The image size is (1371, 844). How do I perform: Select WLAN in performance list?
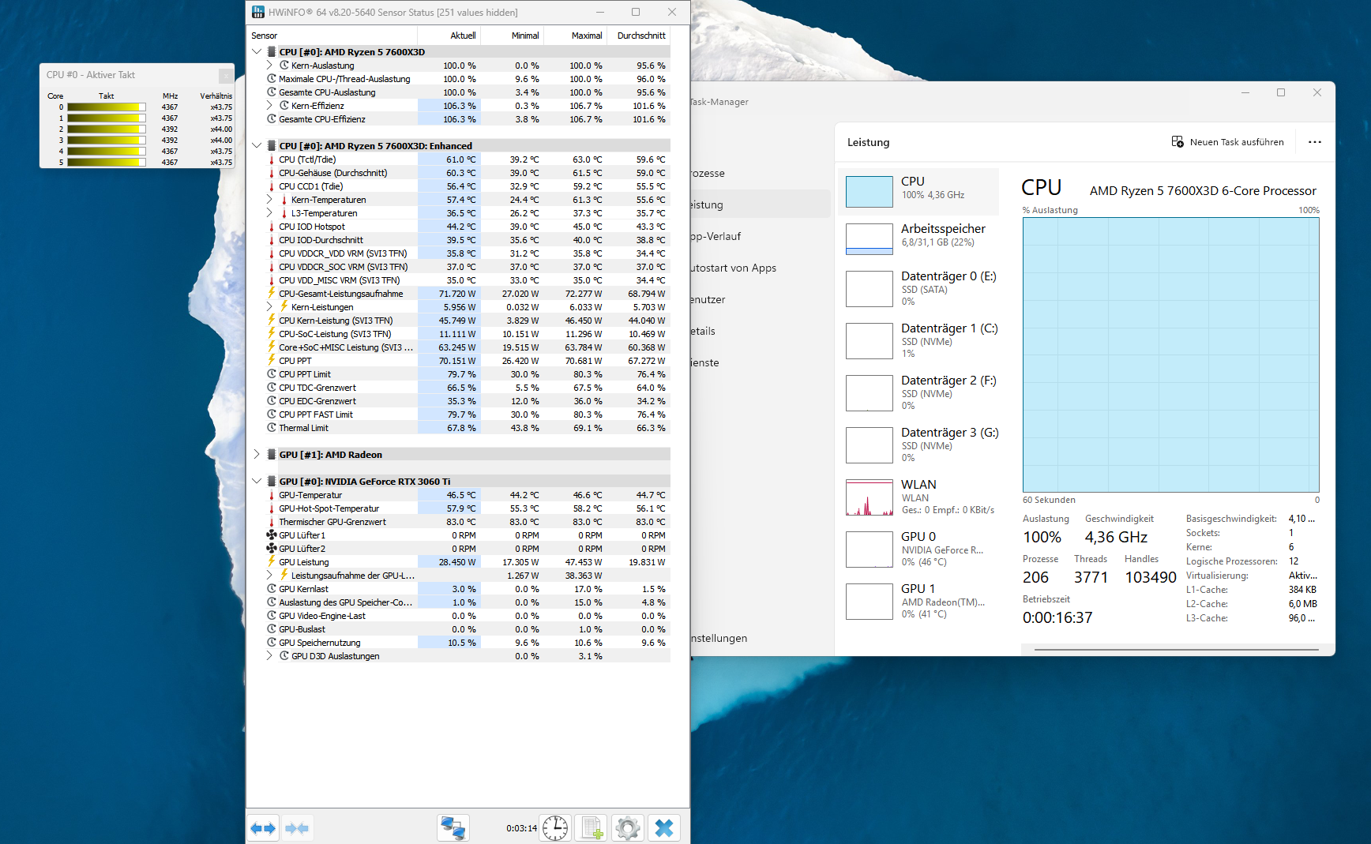tap(918, 497)
